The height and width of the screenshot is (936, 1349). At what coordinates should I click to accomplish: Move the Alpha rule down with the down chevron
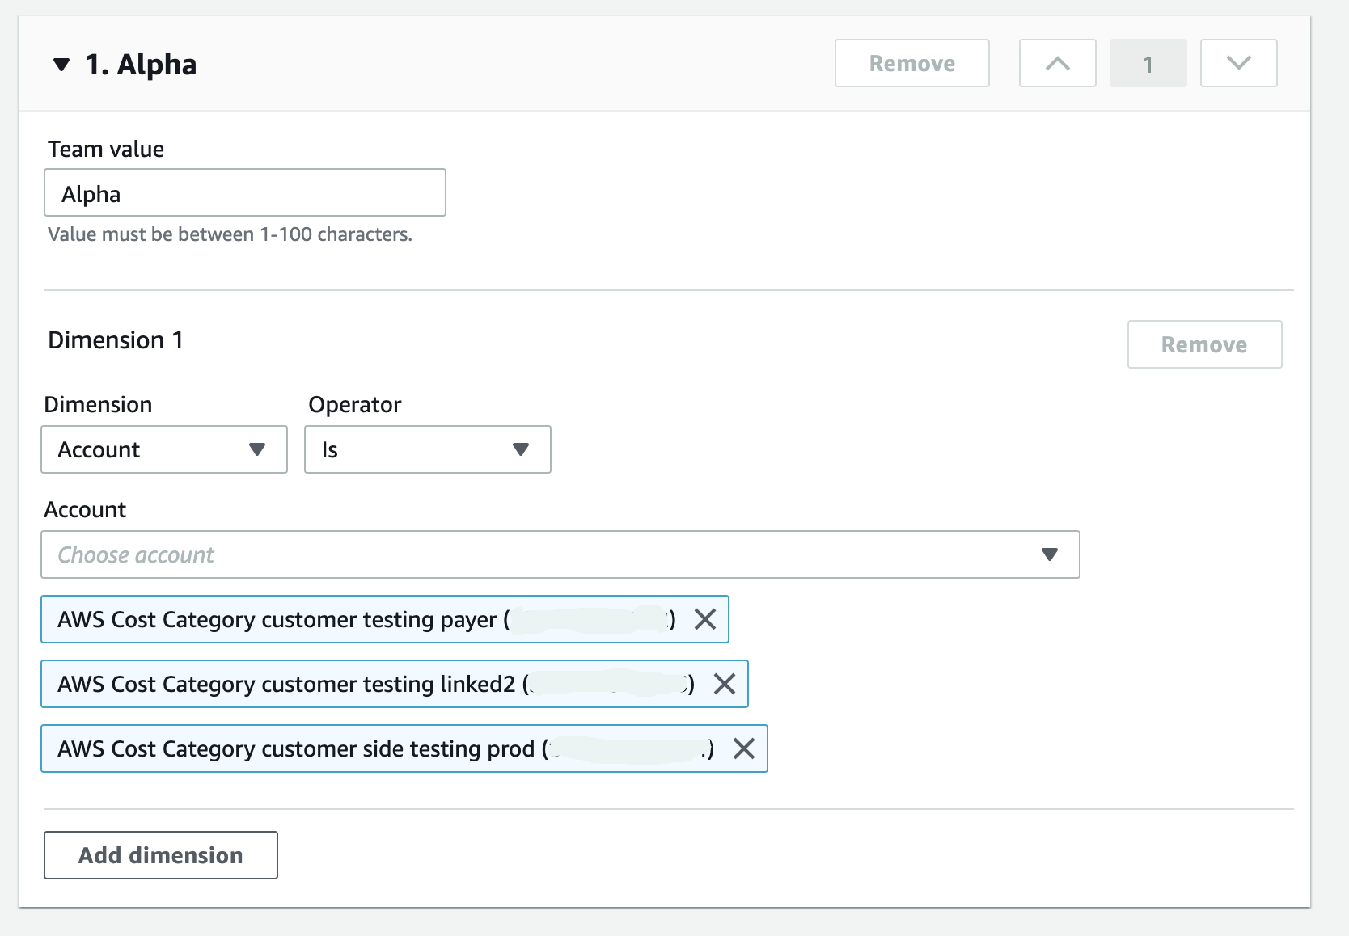(x=1238, y=63)
